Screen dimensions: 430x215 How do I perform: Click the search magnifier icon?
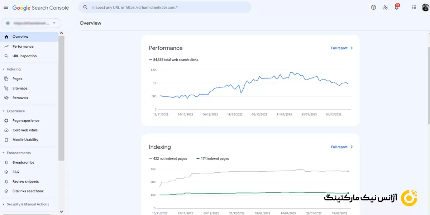click(85, 7)
